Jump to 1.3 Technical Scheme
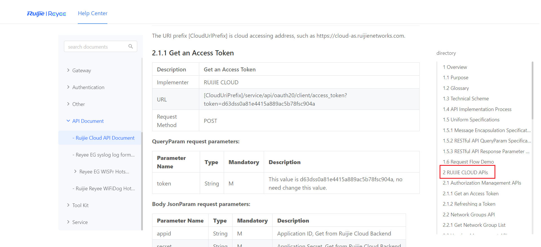 [x=465, y=99]
